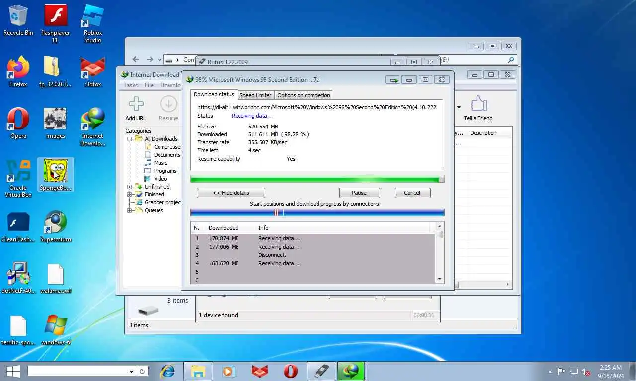Open Roblox Studio desktop shortcut
Image resolution: width=636 pixels, height=381 pixels.
pyautogui.click(x=93, y=23)
